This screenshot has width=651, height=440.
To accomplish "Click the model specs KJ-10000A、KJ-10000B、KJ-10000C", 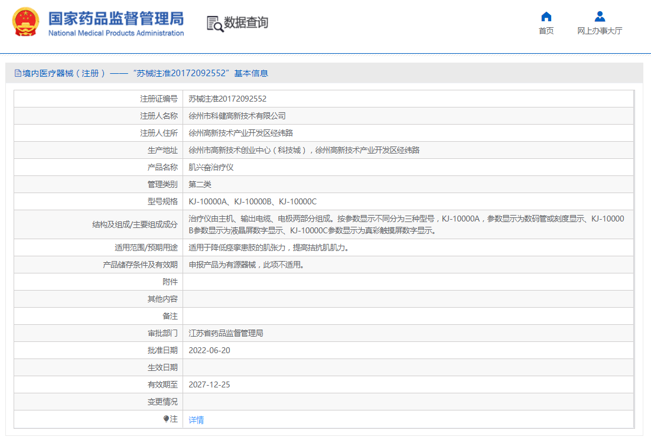I will [252, 201].
